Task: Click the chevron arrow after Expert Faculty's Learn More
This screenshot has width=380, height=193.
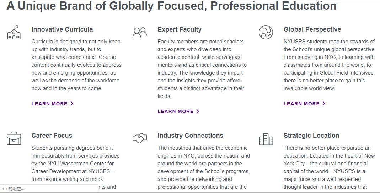Action: (198, 111)
